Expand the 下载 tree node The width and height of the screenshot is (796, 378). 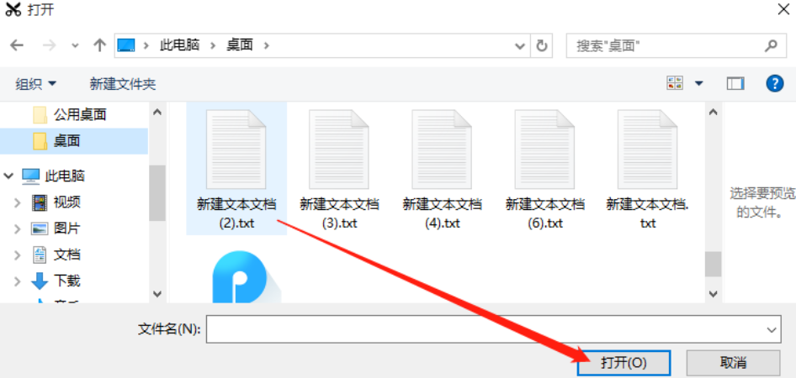18,281
